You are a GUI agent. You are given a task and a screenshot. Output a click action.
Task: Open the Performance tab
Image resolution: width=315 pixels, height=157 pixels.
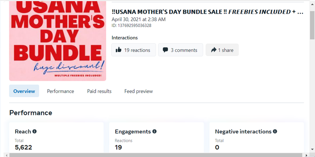[60, 91]
